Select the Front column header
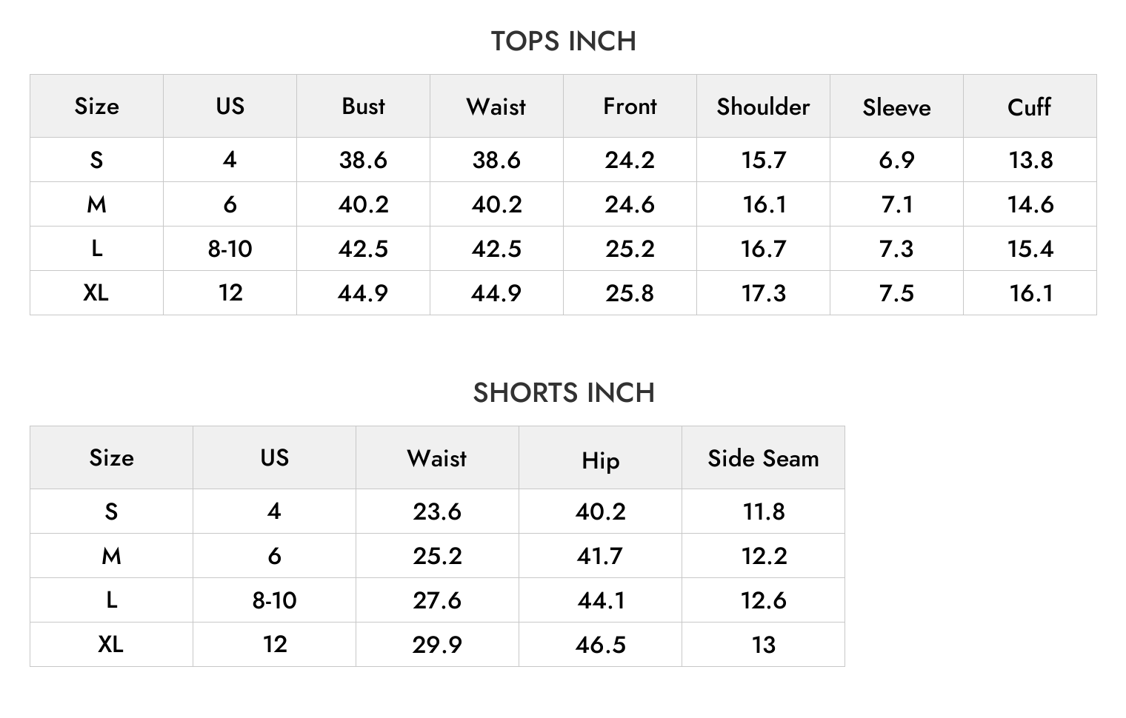1126x718 pixels. (x=630, y=107)
